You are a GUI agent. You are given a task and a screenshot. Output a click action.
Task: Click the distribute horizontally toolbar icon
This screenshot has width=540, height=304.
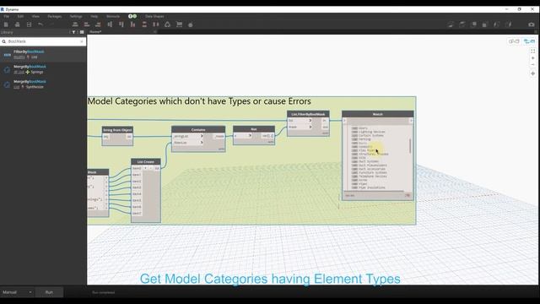click(156, 24)
